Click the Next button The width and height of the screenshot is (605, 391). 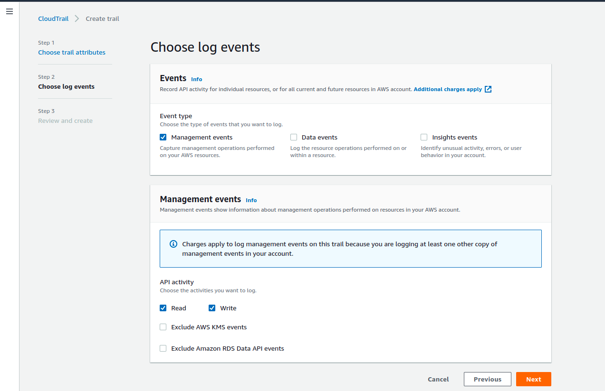533,379
